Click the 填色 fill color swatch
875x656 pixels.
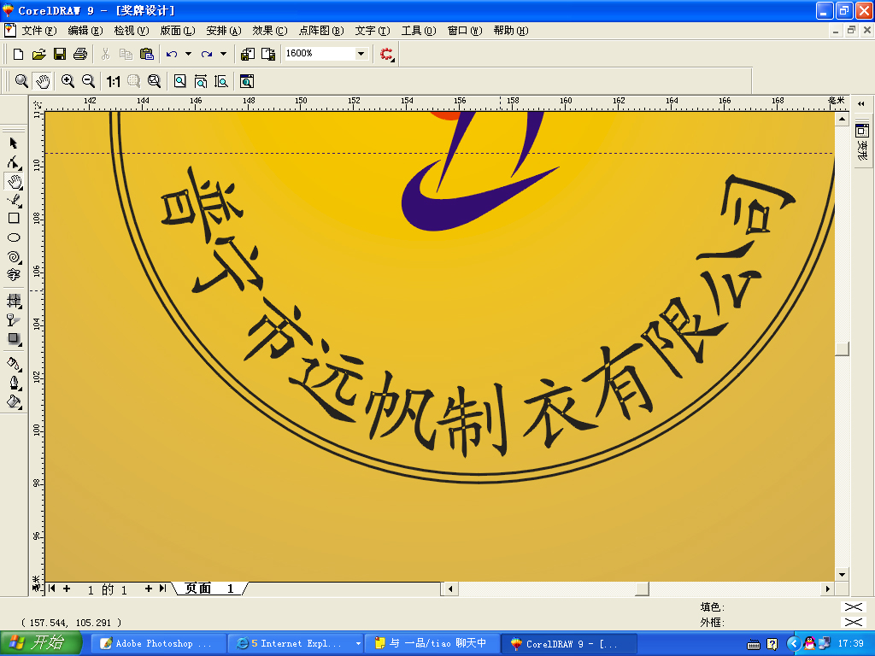point(854,607)
